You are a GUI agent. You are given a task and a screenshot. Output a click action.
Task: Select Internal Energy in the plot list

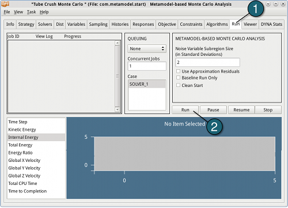[36, 137]
